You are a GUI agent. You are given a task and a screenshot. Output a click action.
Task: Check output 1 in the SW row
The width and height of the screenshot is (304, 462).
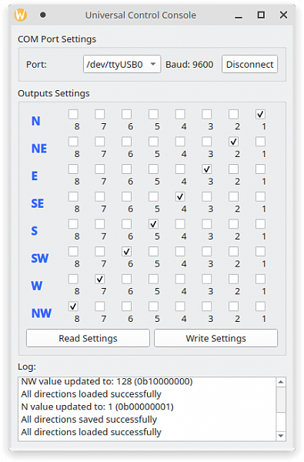pos(260,252)
